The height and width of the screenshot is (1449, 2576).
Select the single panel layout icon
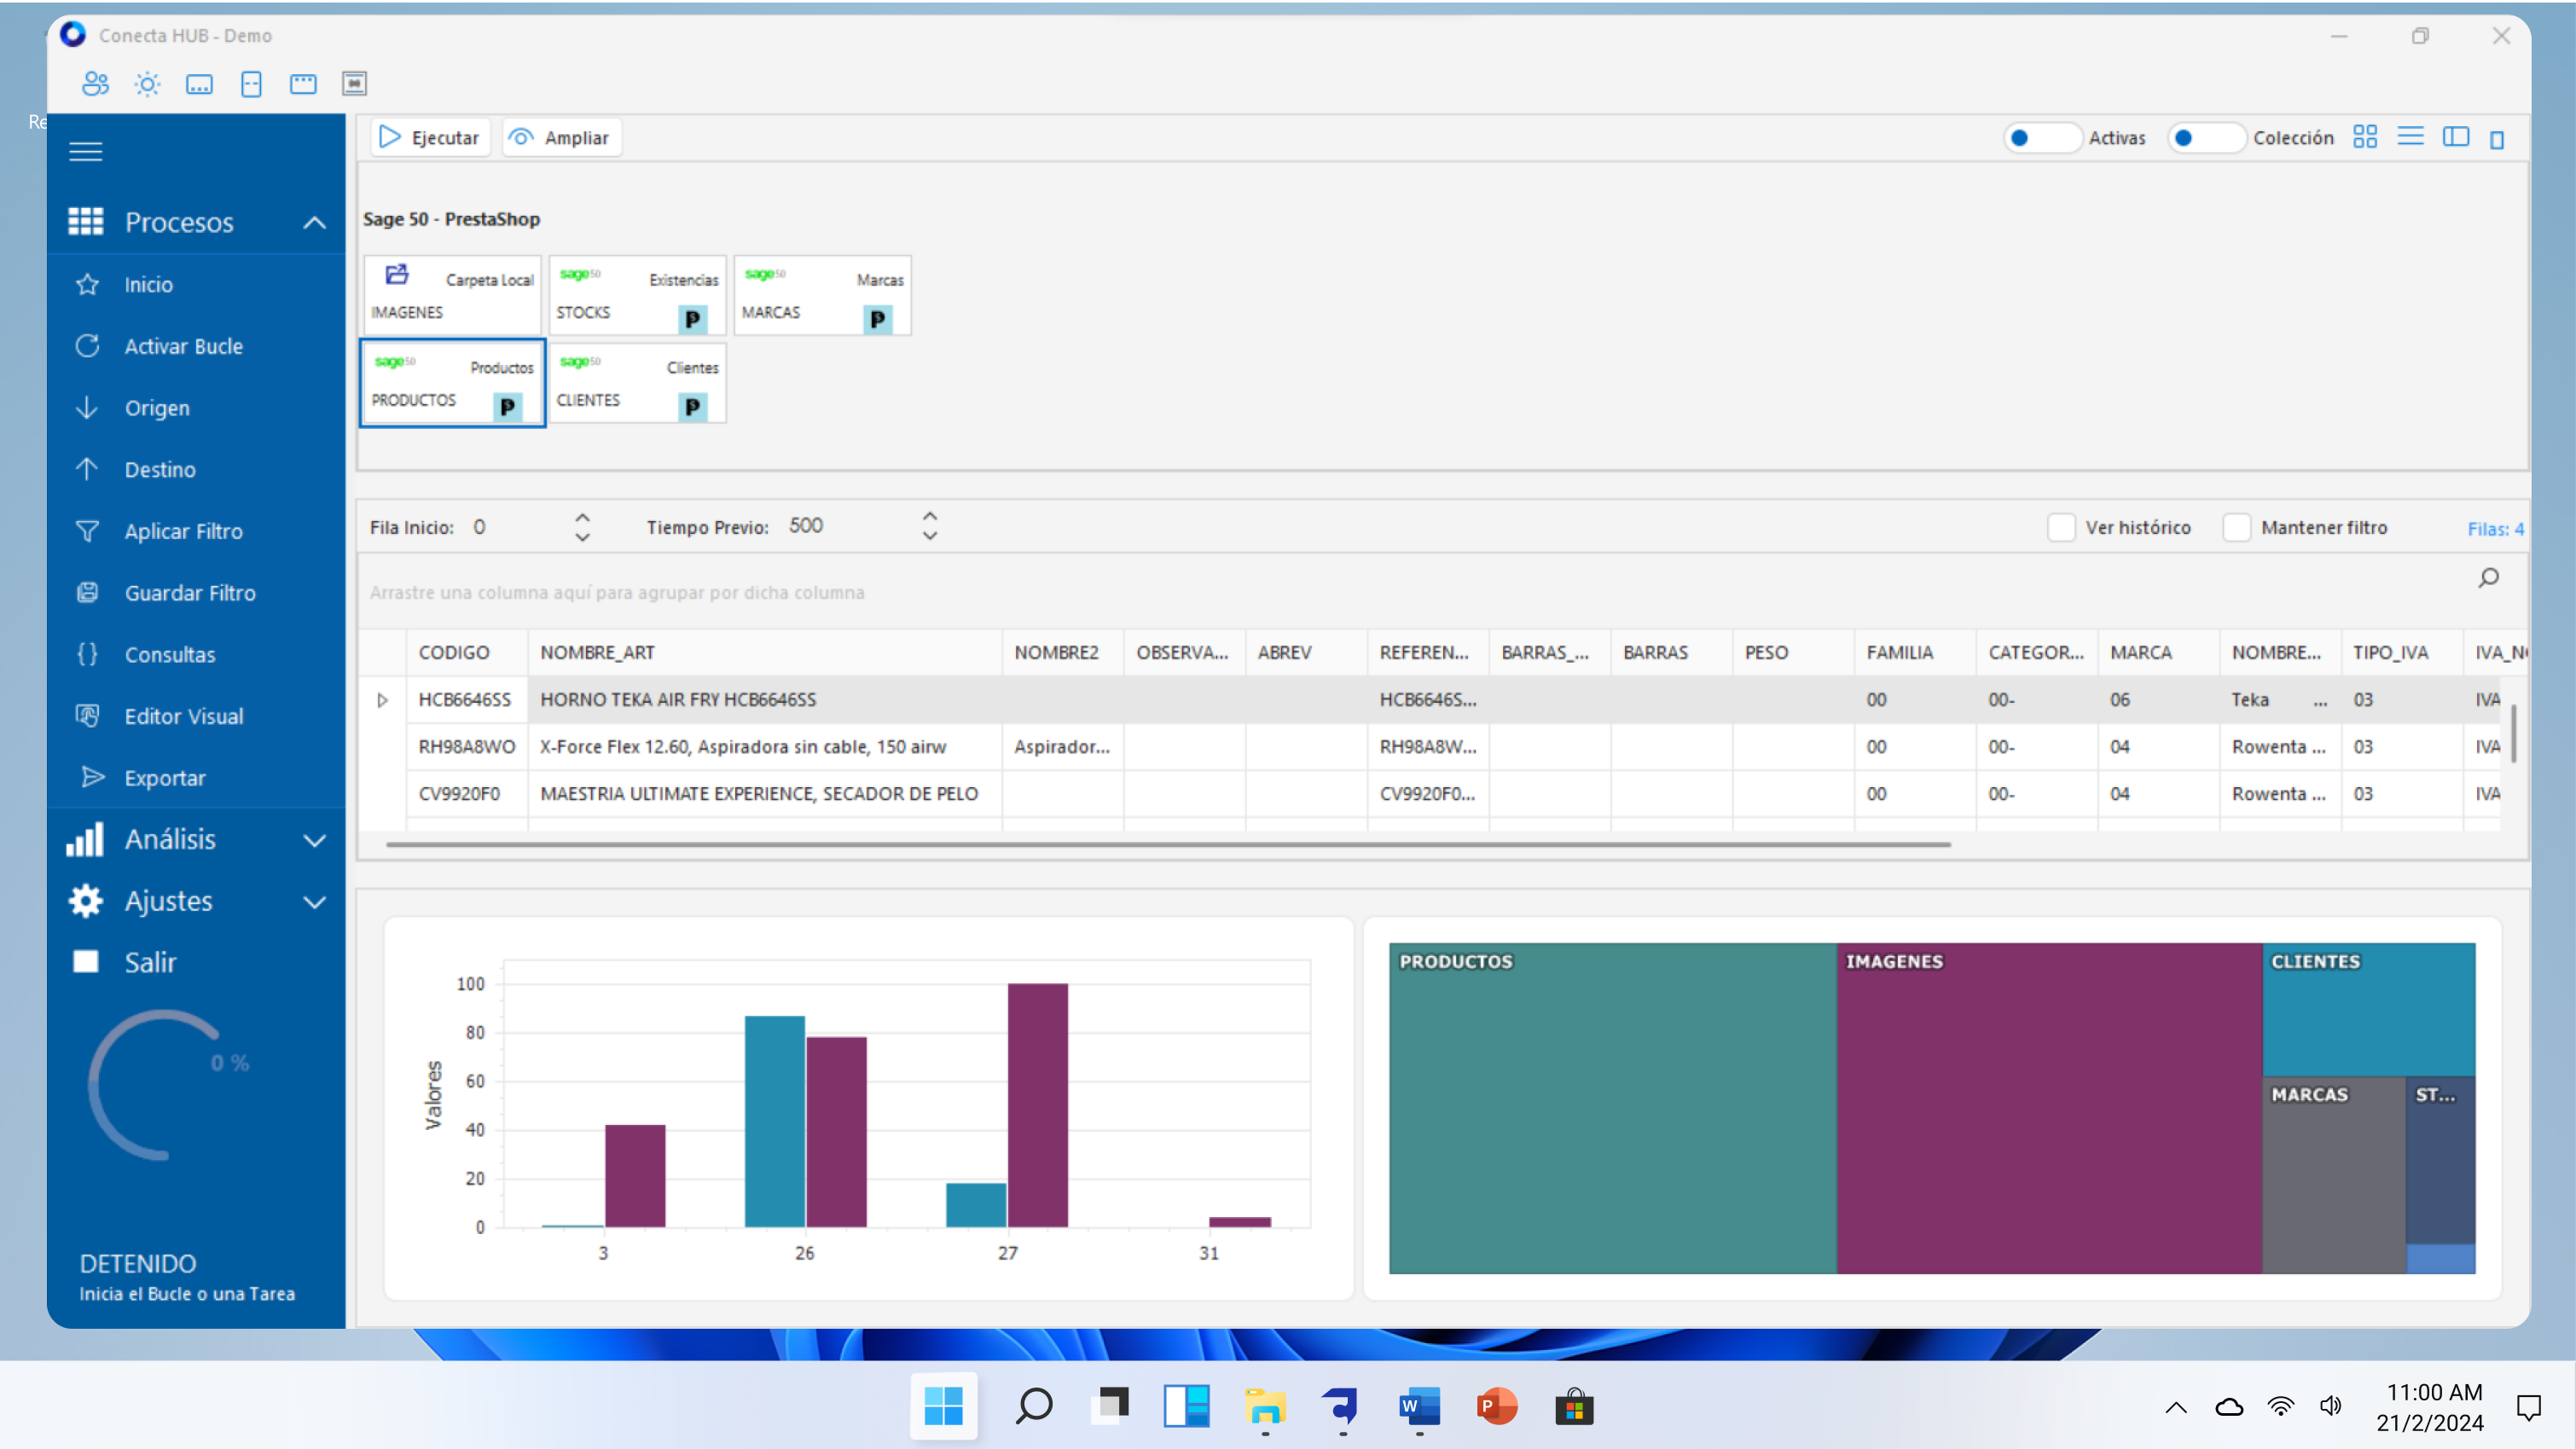coord(2496,139)
